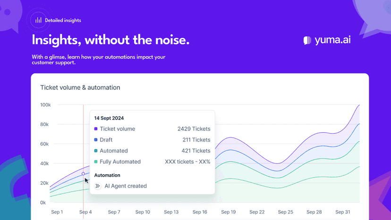Click the 'Sep 16' x-axis label
This screenshot has height=220, width=391.
tap(200, 212)
